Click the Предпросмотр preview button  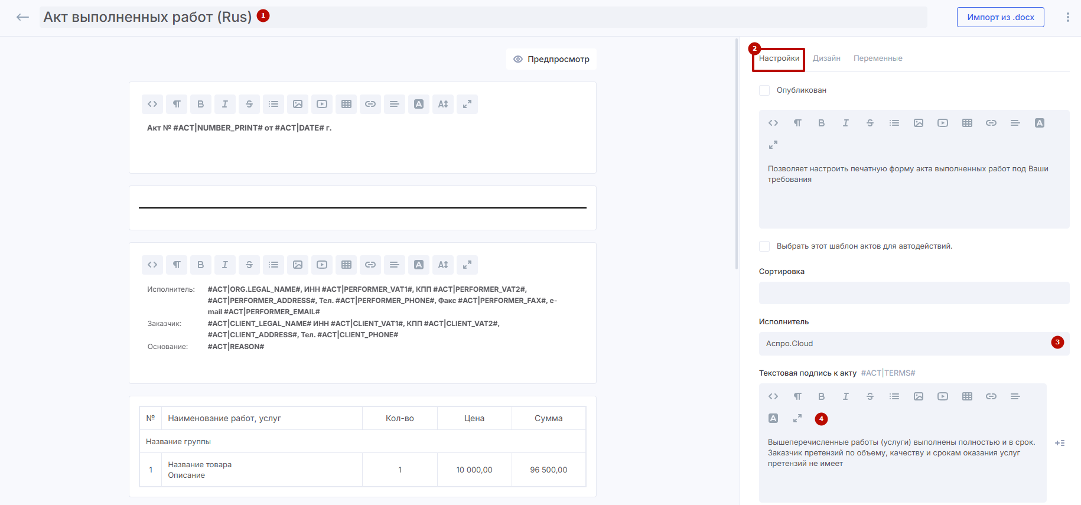coord(551,59)
